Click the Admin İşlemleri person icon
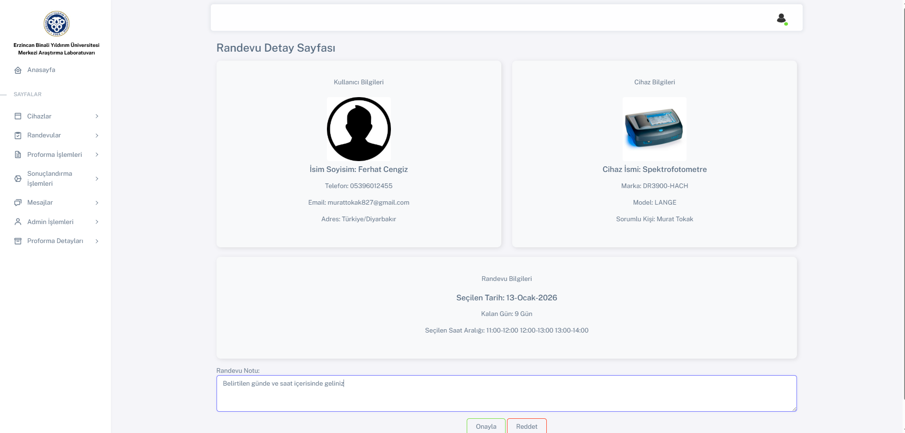The width and height of the screenshot is (905, 433). click(18, 222)
